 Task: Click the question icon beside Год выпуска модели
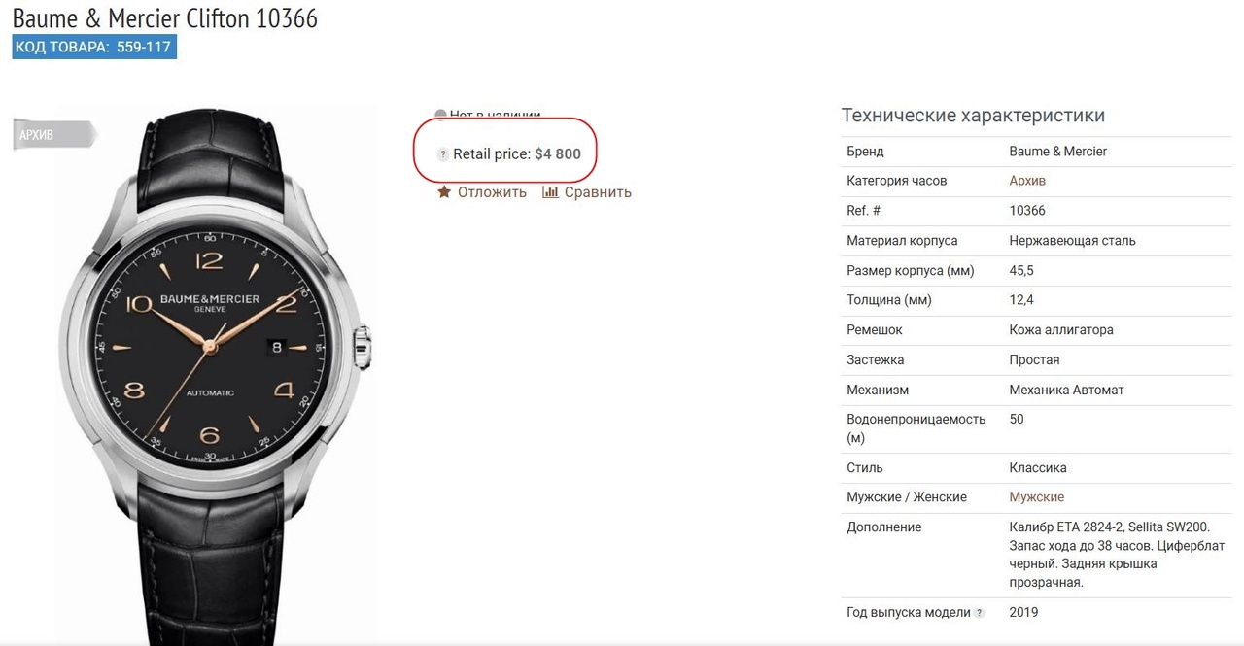(x=980, y=613)
